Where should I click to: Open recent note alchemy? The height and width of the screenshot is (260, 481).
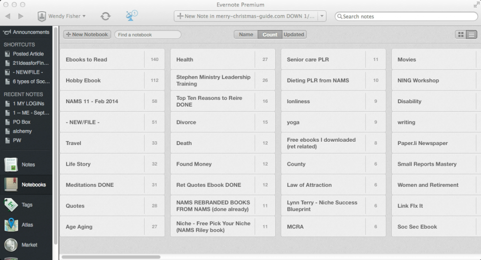(18, 131)
